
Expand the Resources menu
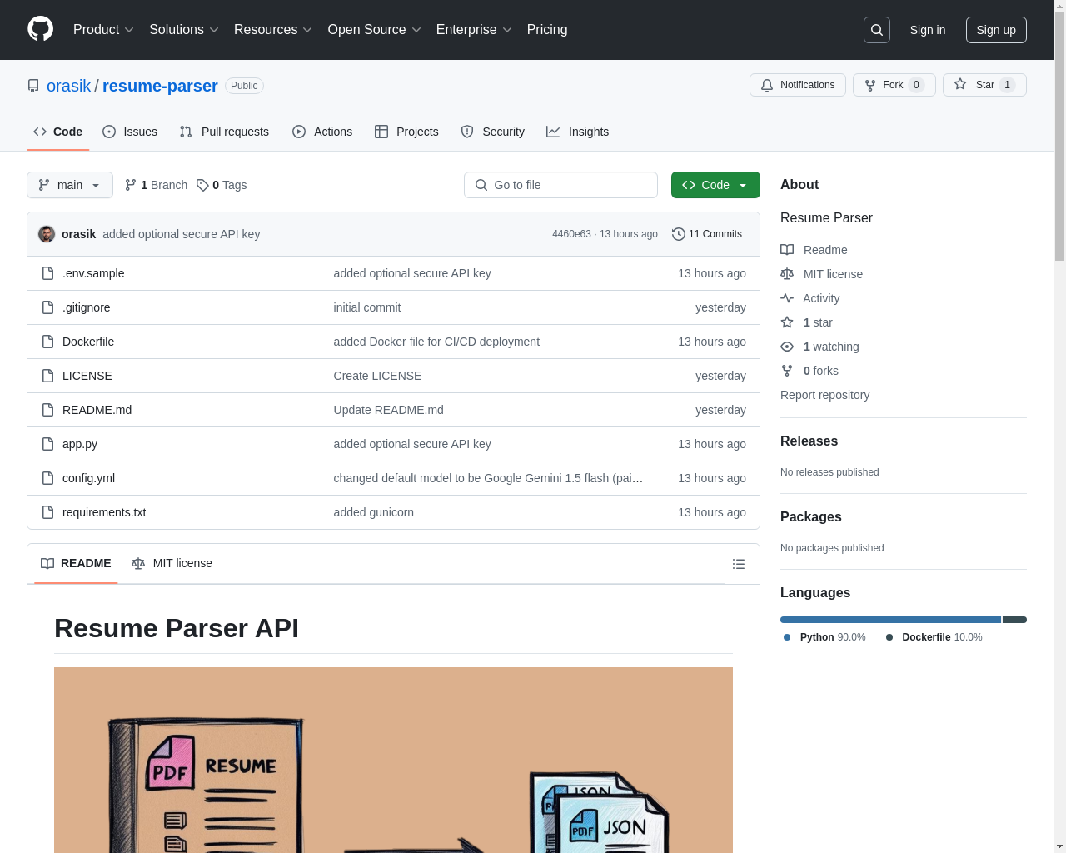pos(273,30)
